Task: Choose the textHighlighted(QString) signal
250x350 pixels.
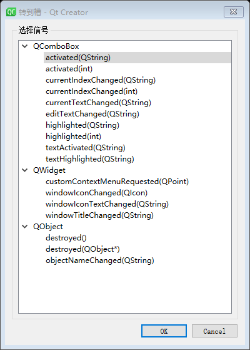Action: pyautogui.click(x=90, y=159)
